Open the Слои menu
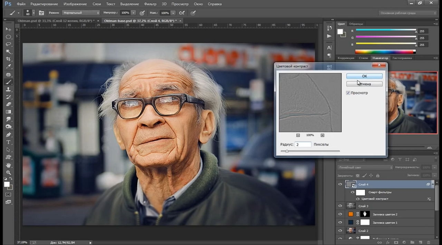 coord(97,4)
